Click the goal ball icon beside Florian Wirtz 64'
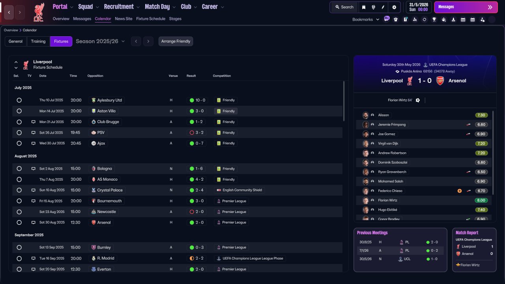Viewport: 505px width, 284px height. pyautogui.click(x=418, y=100)
